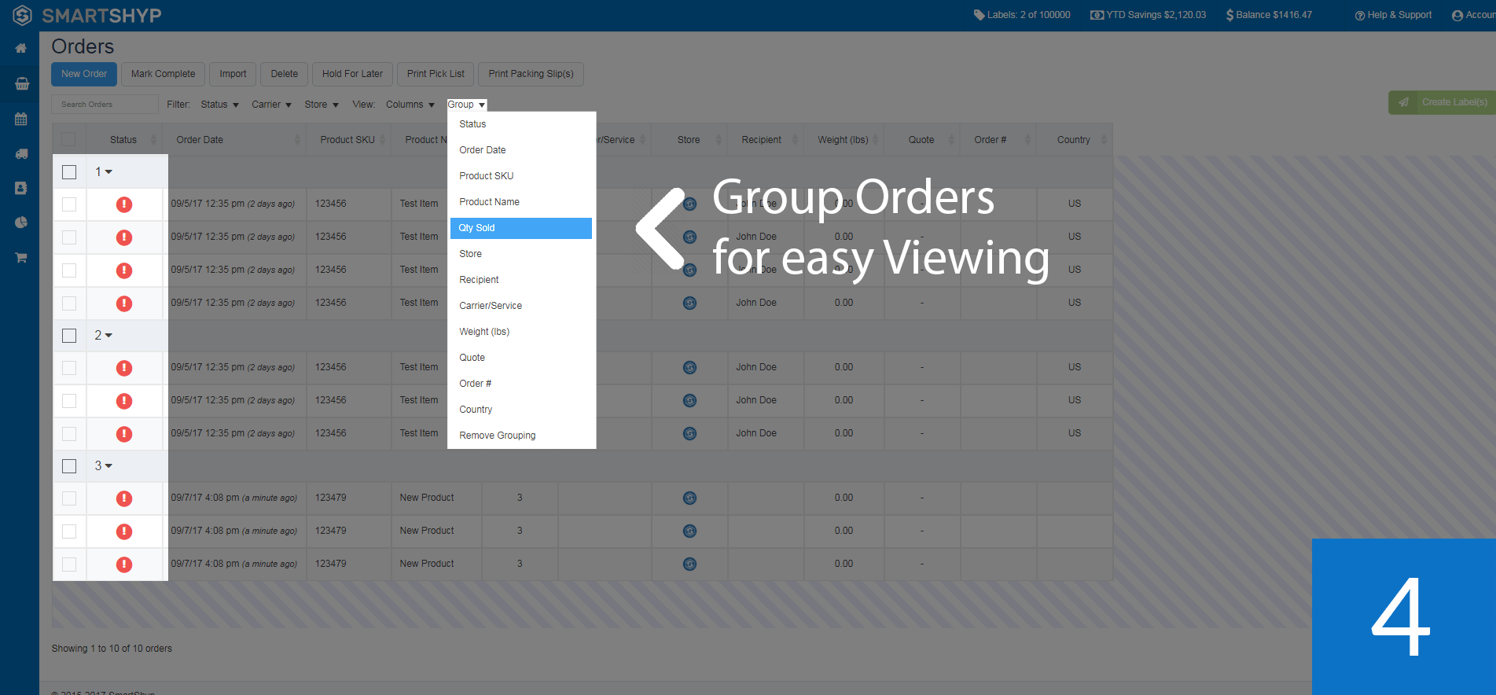
Task: Click the New Order button
Action: [84, 74]
